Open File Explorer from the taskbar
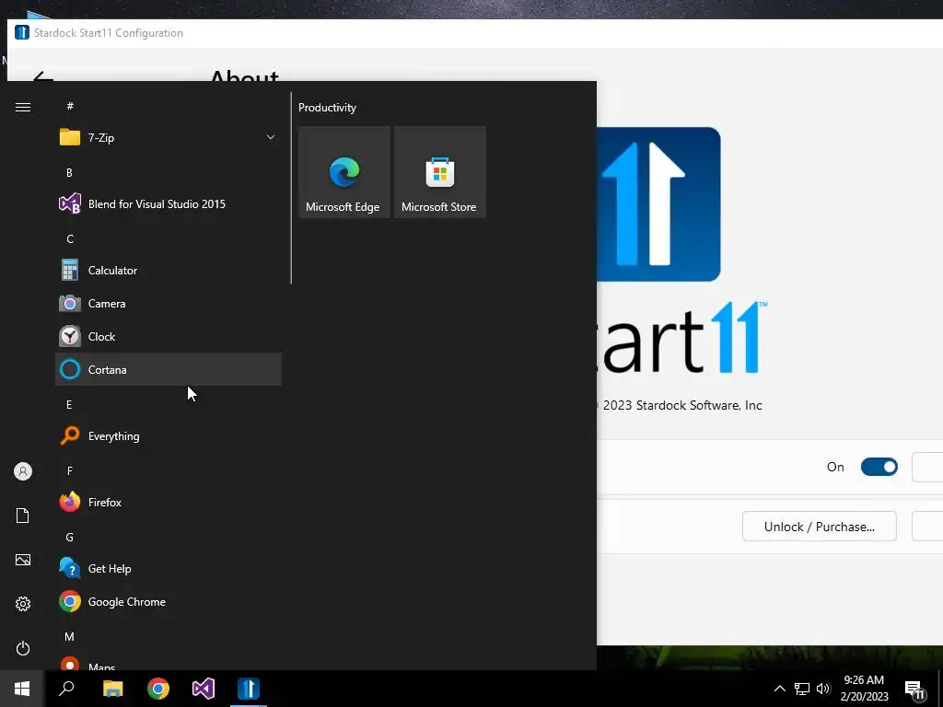Screen dimensions: 943x707 [x=113, y=689]
